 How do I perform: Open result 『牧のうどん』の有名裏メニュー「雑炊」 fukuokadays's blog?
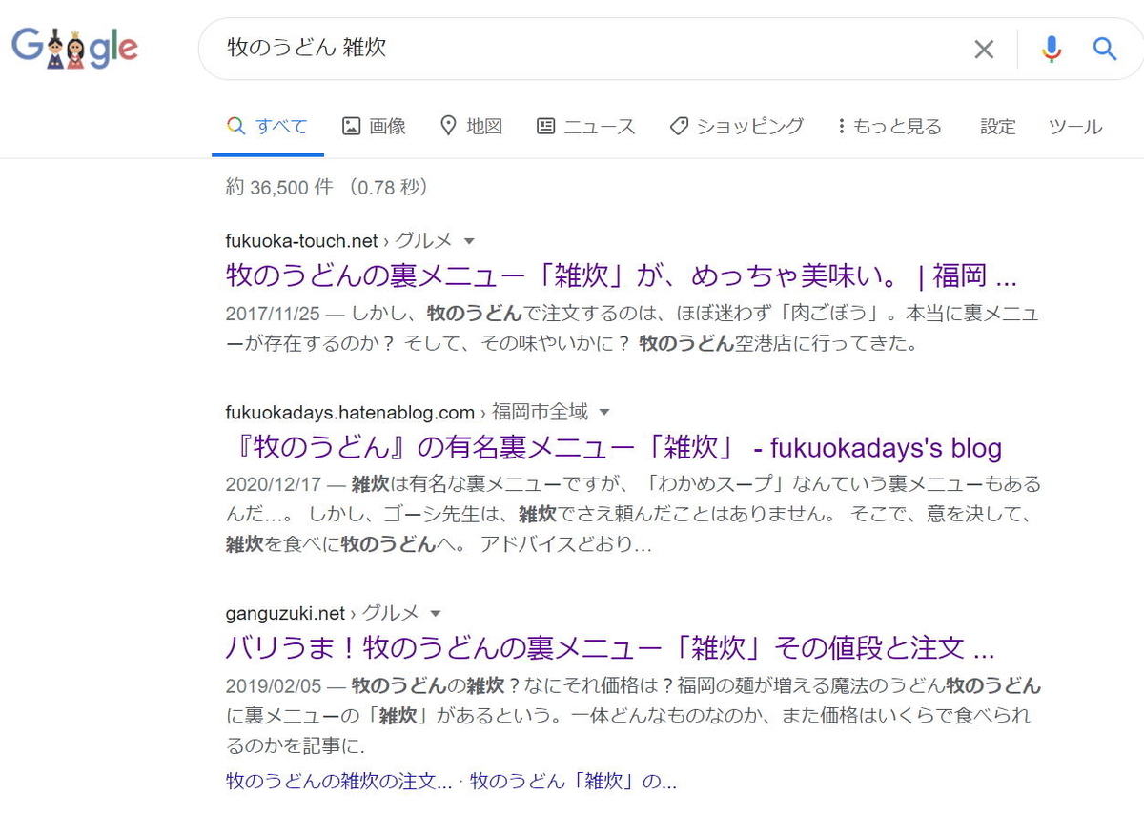[614, 447]
